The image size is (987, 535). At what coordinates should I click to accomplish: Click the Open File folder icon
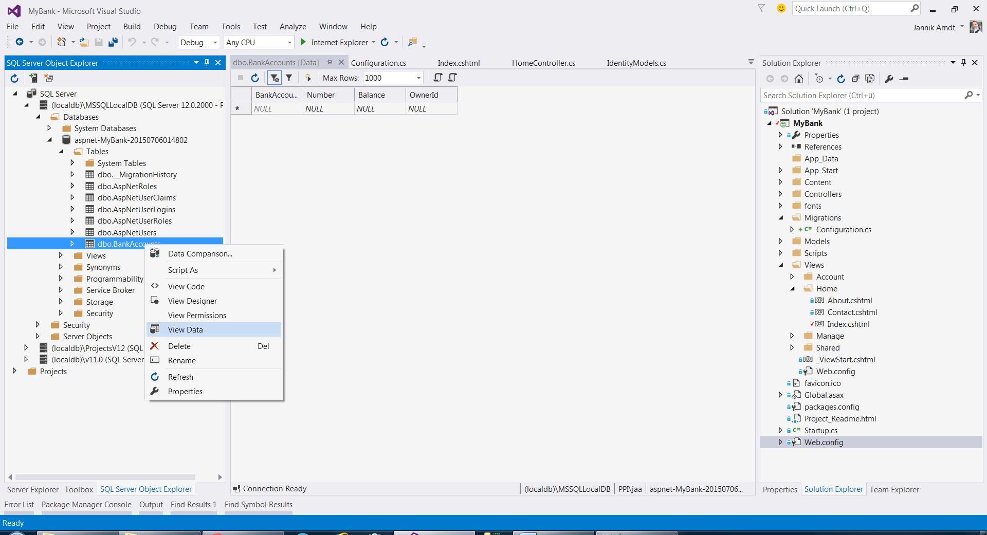[x=84, y=42]
